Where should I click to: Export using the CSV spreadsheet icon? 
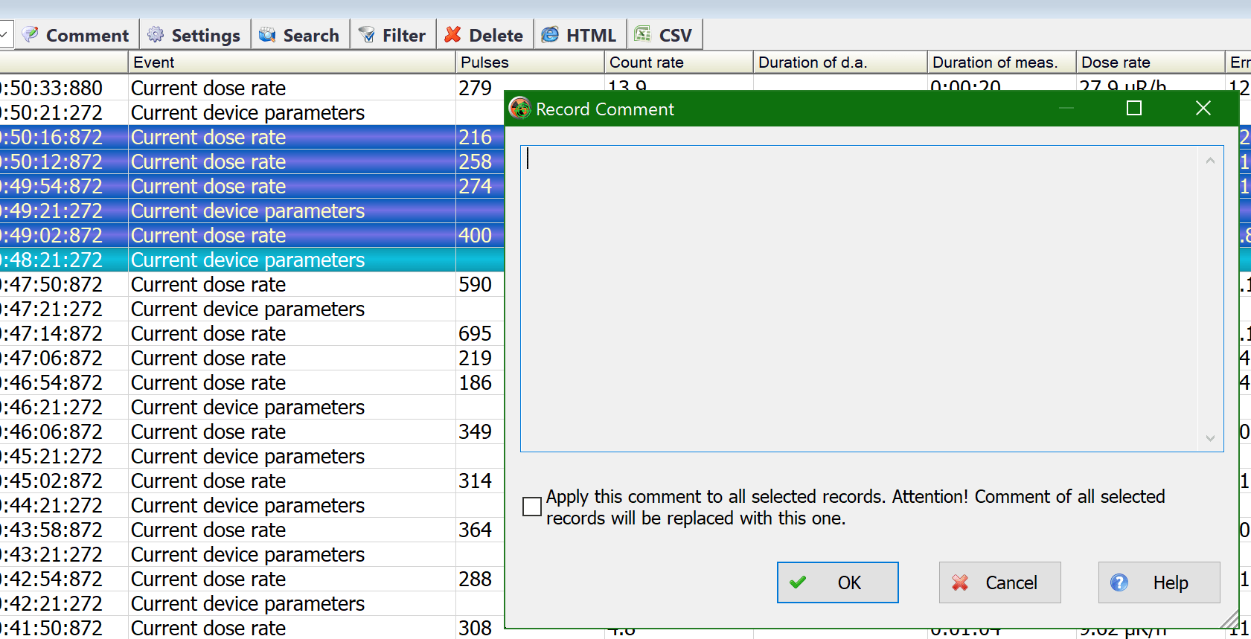pos(642,35)
